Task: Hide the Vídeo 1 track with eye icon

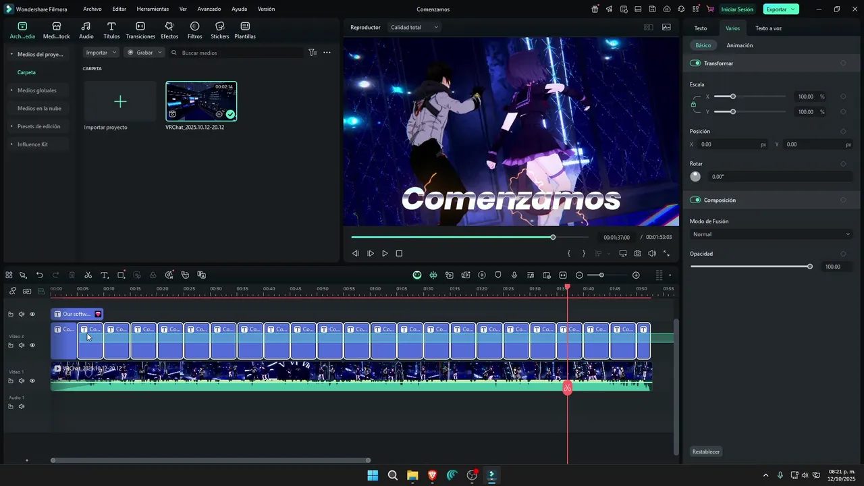Action: [32, 381]
